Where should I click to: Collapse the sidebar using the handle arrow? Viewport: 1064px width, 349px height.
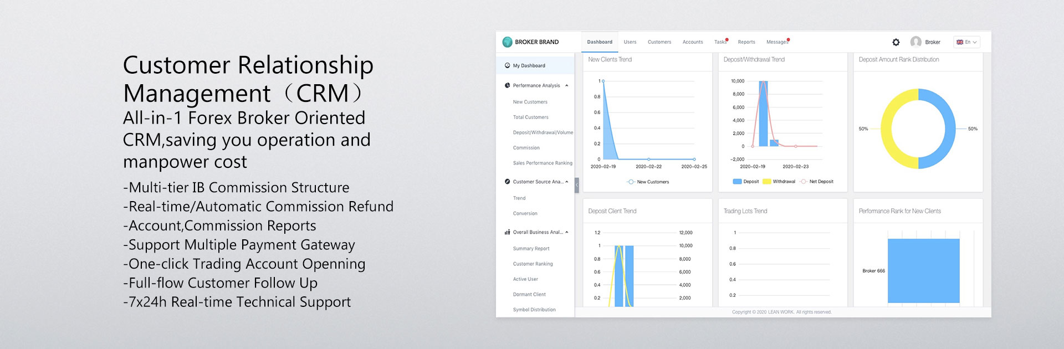pyautogui.click(x=577, y=184)
